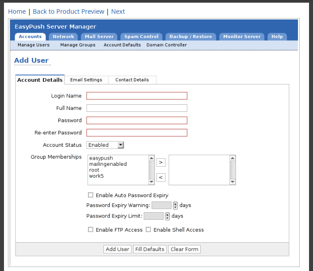Add selected group with > button
Viewport: 313px width, 271px height.
pyautogui.click(x=161, y=162)
